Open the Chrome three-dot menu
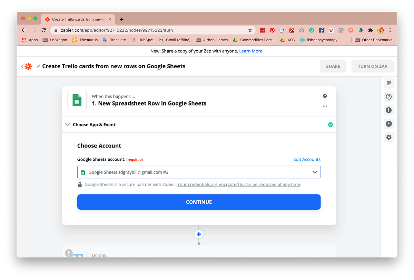Image resolution: width=414 pixels, height=280 pixels. click(x=390, y=30)
